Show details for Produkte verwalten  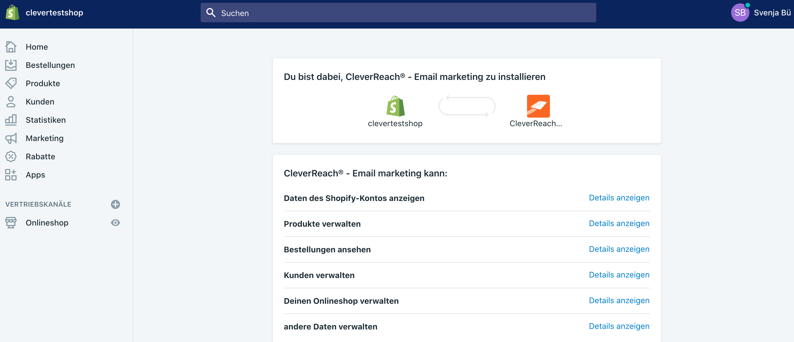click(x=619, y=223)
